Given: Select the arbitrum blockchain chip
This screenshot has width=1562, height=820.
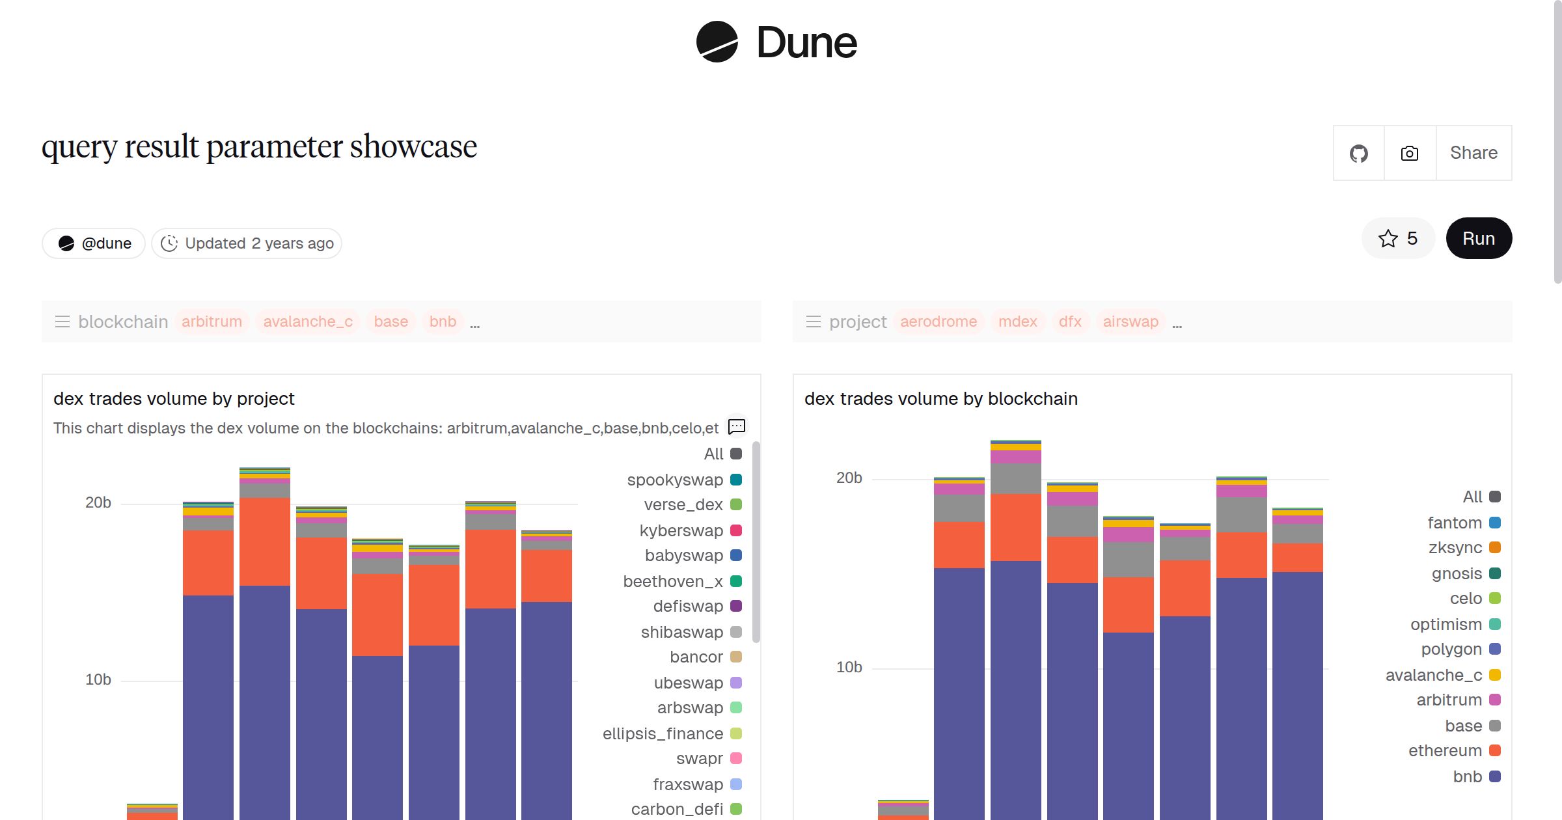Looking at the screenshot, I should pos(212,321).
